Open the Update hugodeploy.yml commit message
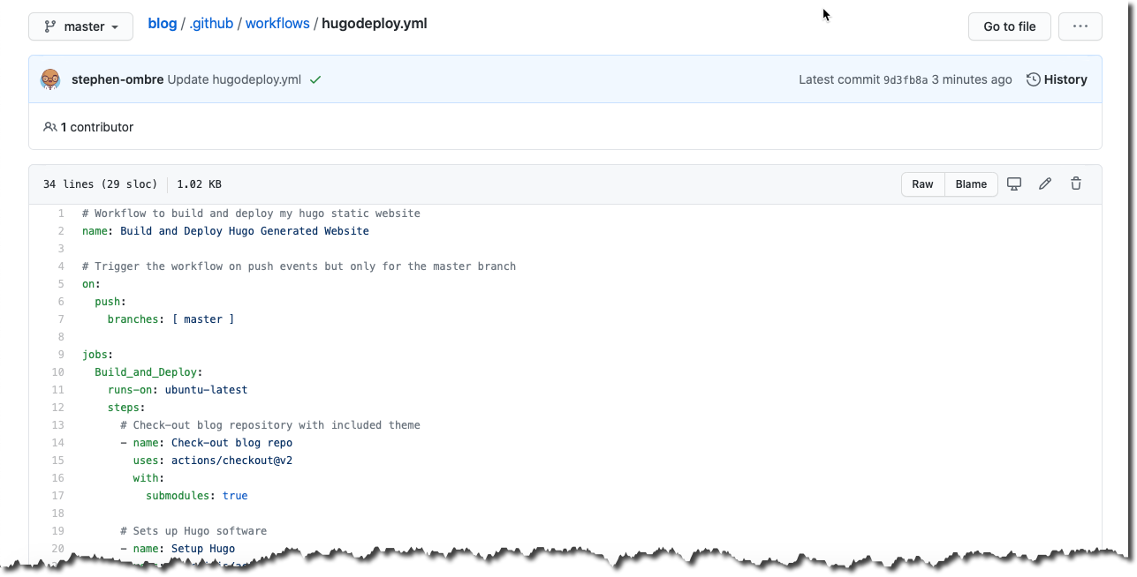 click(234, 79)
